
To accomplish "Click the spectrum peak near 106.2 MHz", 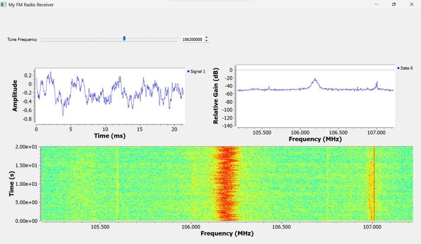I will [315, 78].
